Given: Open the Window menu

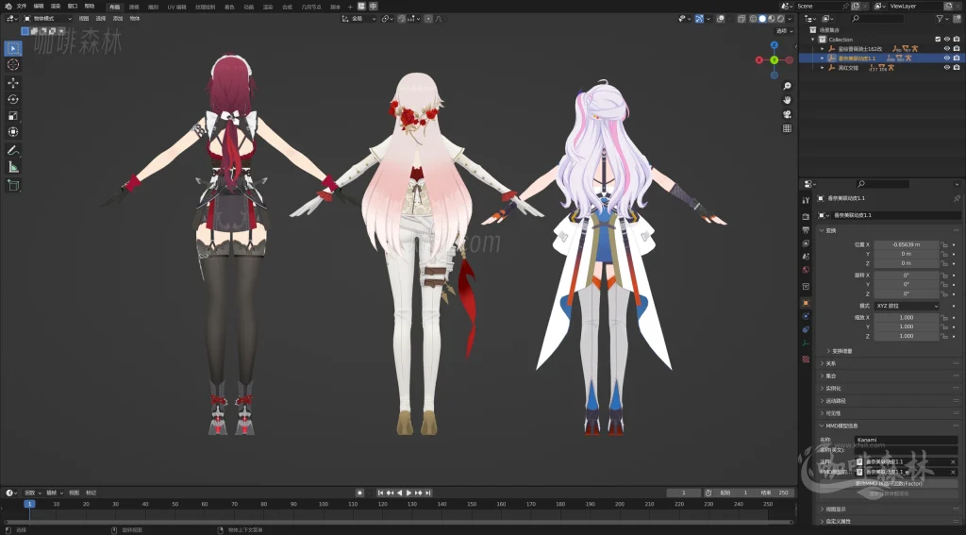Looking at the screenshot, I should coord(73,7).
